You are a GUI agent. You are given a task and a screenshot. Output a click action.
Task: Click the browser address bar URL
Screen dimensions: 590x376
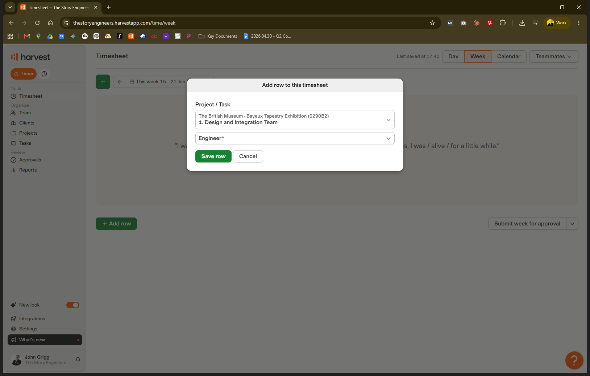pyautogui.click(x=124, y=23)
